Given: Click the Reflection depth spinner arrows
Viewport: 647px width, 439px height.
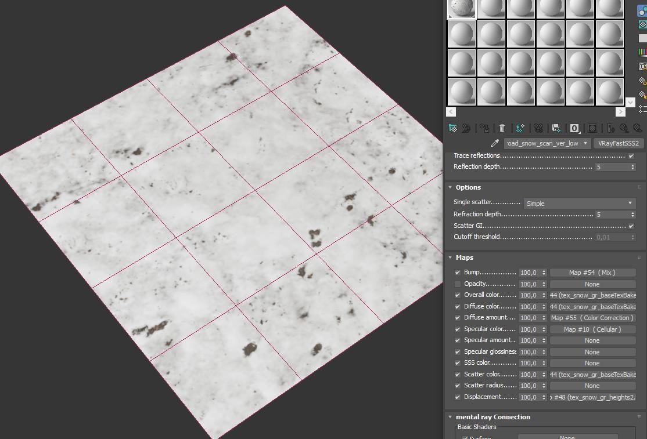Looking at the screenshot, I should pyautogui.click(x=632, y=167).
